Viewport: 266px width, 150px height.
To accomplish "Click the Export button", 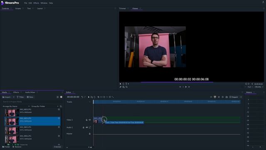I will (x=234, y=97).
